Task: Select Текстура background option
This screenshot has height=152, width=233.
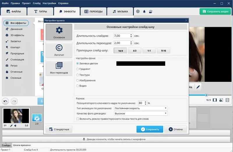Action: (x=77, y=75)
